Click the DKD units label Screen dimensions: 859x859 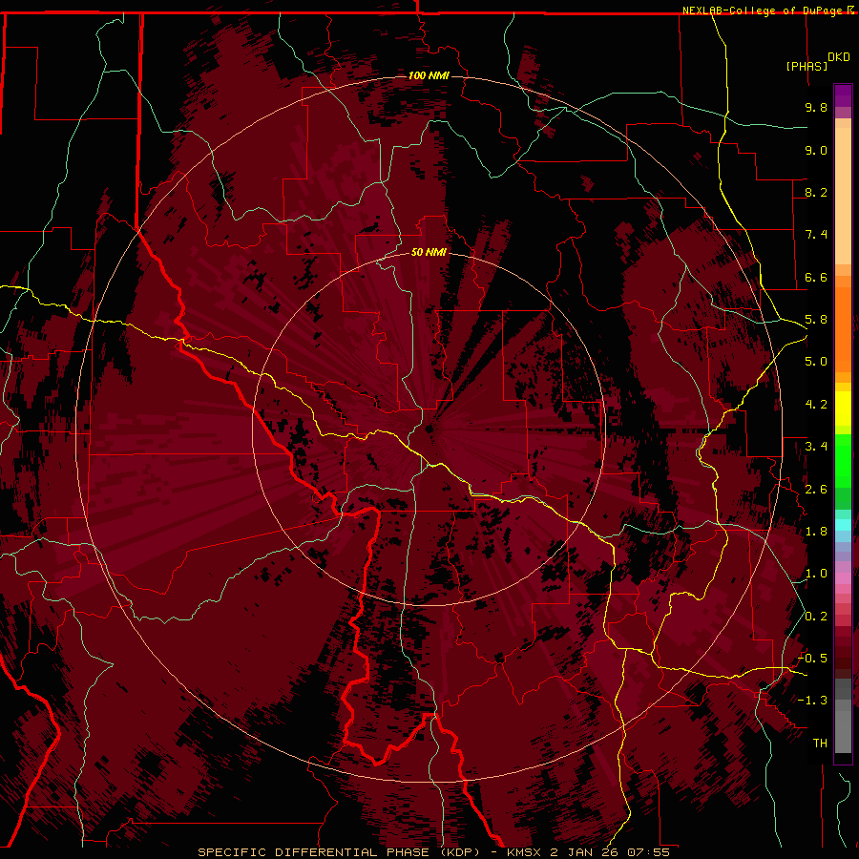[x=839, y=57]
